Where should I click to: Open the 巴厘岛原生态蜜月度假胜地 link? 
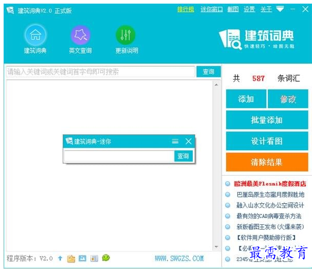(270, 194)
